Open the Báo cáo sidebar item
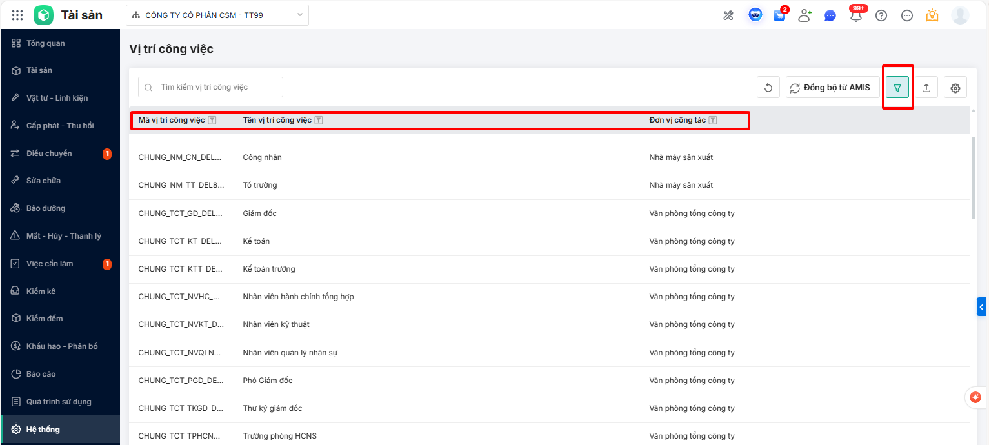 tap(41, 374)
